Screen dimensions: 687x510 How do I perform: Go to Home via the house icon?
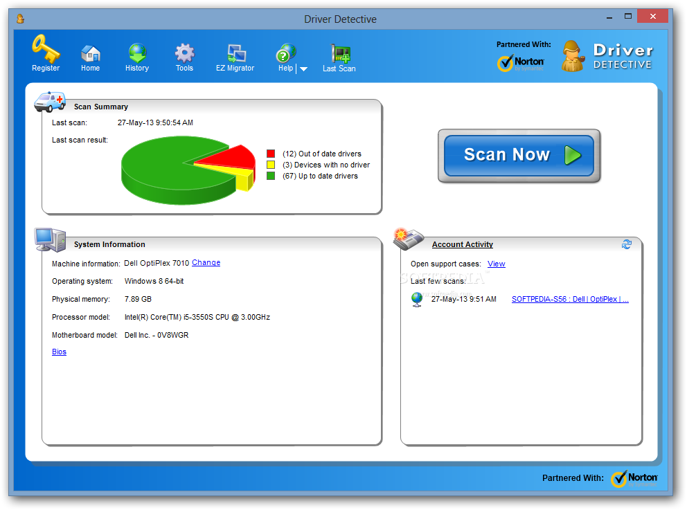[x=91, y=53]
